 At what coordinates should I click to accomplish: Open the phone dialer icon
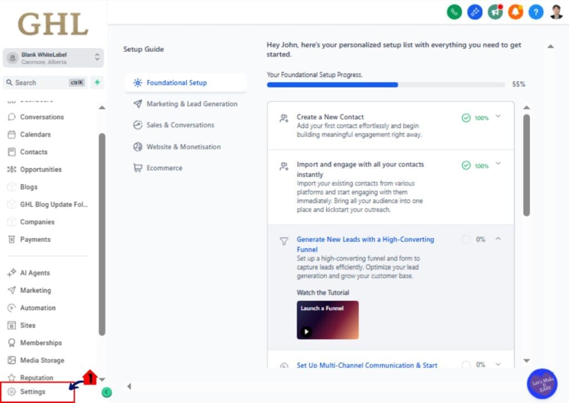point(454,12)
